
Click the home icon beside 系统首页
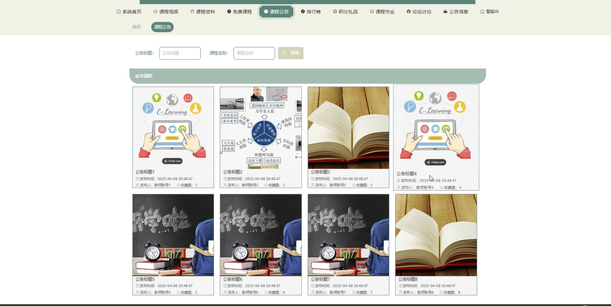coord(118,12)
